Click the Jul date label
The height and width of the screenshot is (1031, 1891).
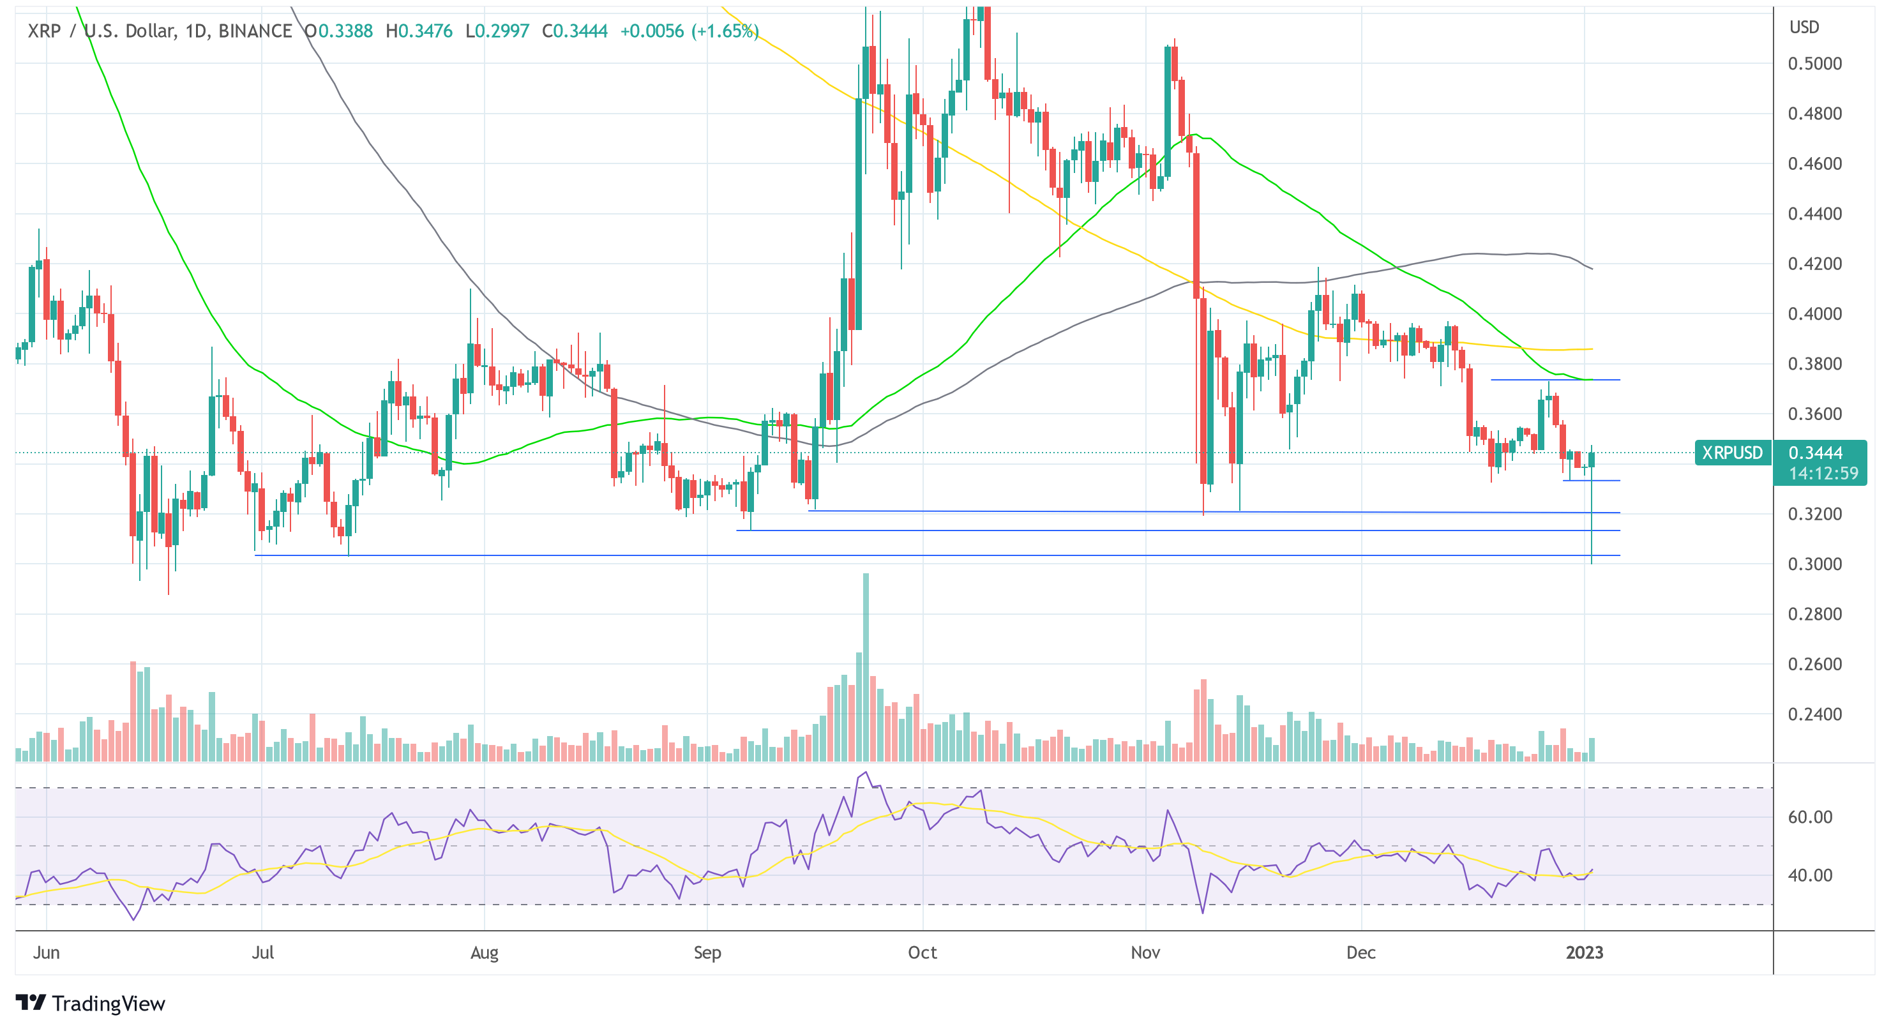[262, 952]
